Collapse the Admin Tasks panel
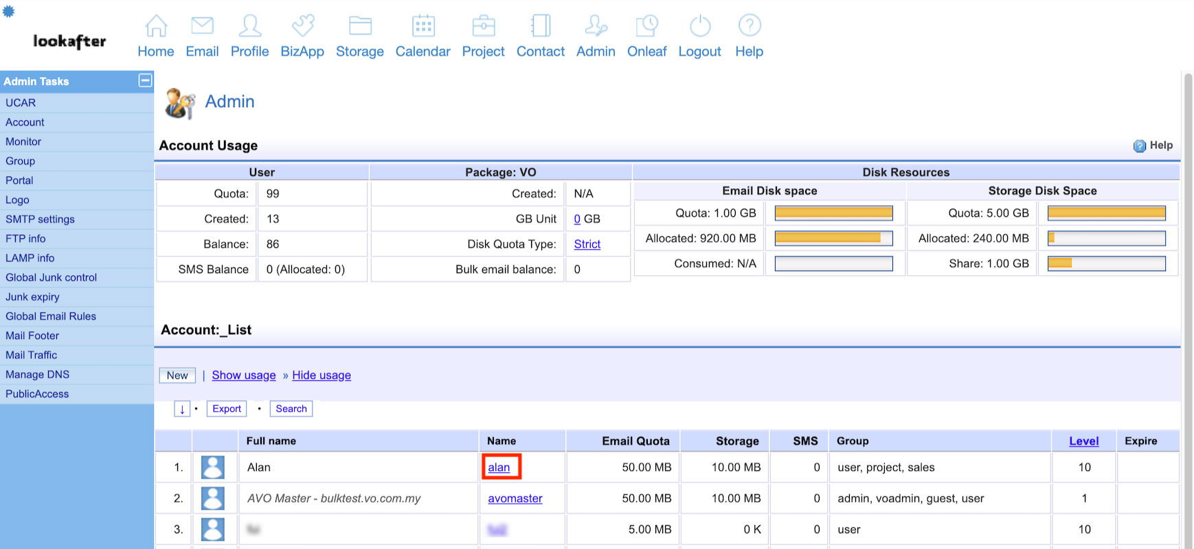1194x549 pixels. point(145,81)
